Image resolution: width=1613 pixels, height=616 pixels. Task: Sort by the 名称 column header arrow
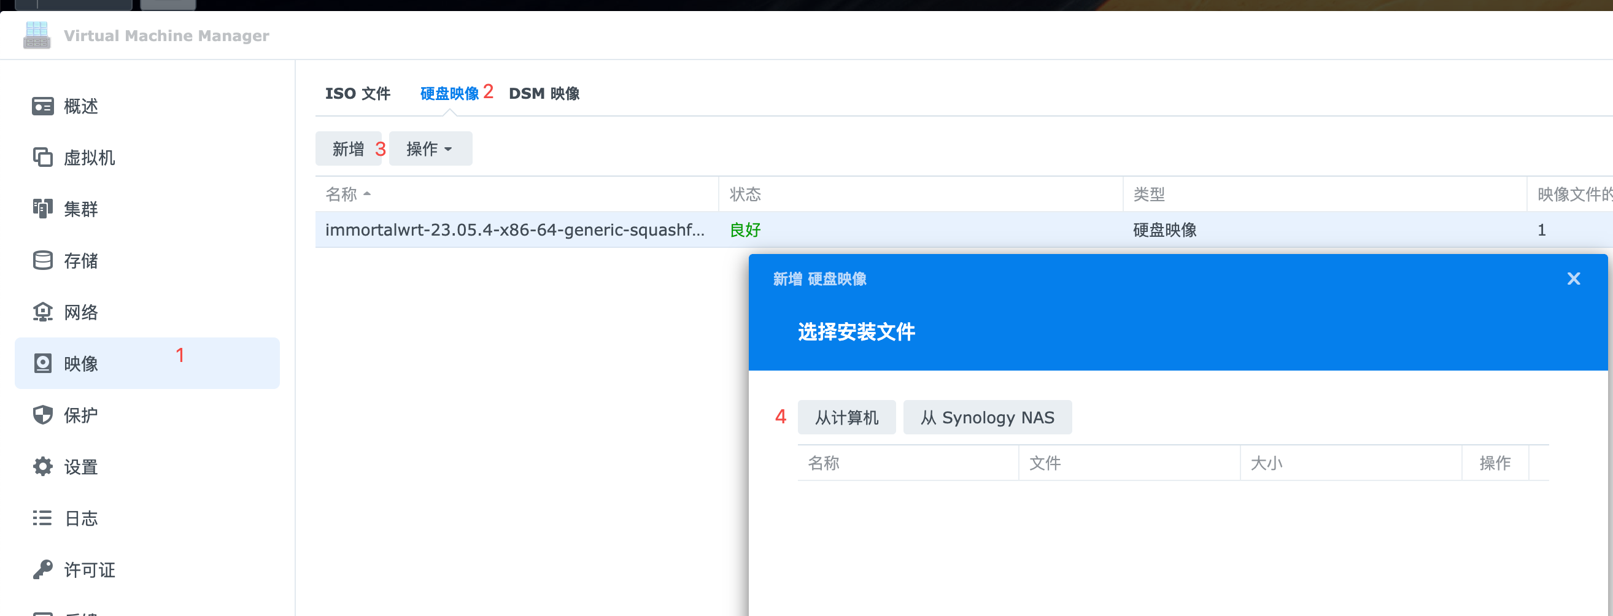[367, 194]
